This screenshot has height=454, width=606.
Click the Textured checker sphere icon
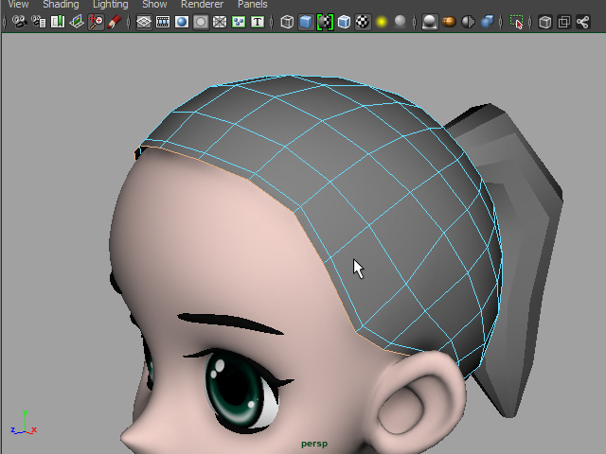(363, 22)
